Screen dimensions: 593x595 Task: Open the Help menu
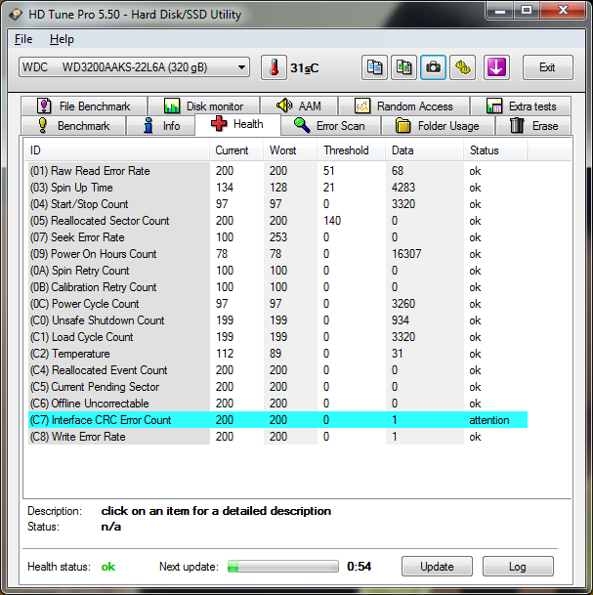(62, 39)
